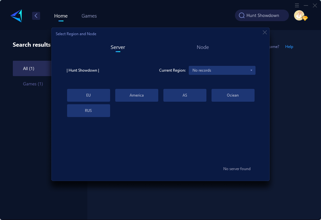Click the GearUP logo icon

point(16,16)
